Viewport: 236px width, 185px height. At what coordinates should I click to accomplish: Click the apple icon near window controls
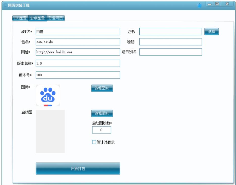[x=199, y=4]
